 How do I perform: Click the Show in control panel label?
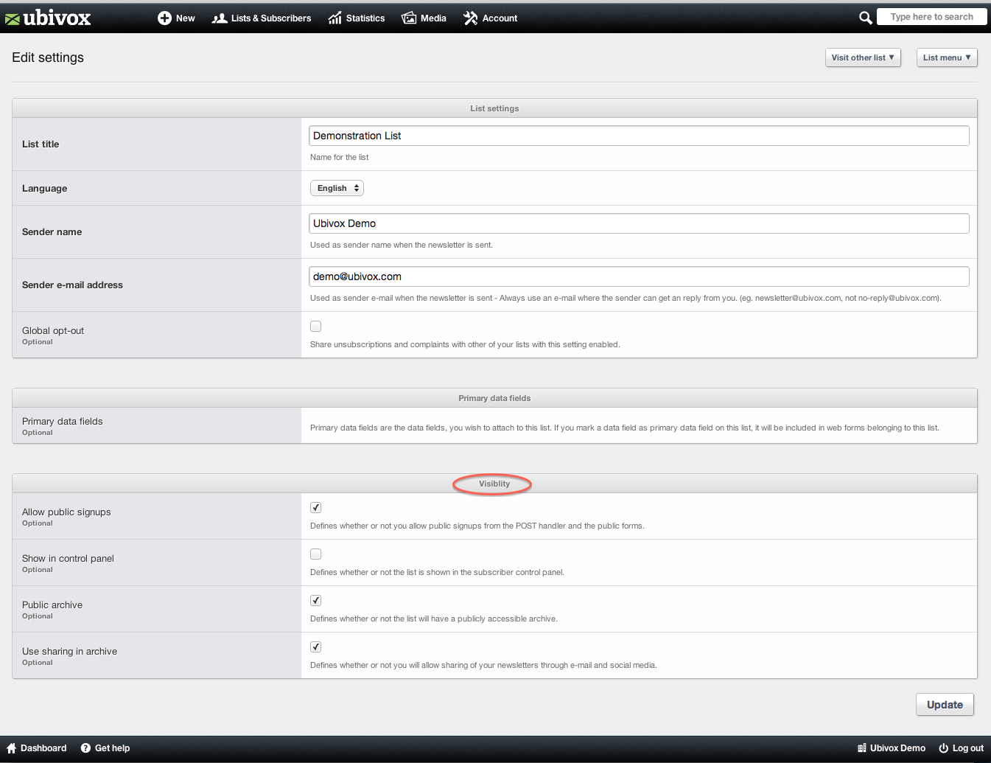[68, 559]
